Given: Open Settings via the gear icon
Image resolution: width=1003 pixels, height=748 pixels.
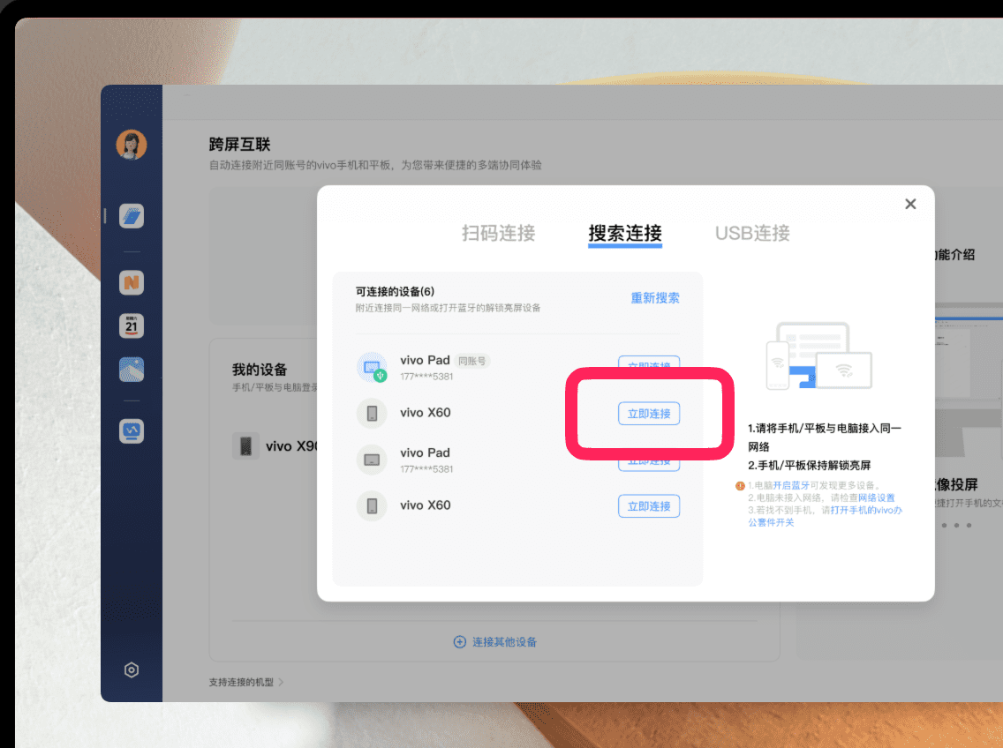Looking at the screenshot, I should point(132,670).
